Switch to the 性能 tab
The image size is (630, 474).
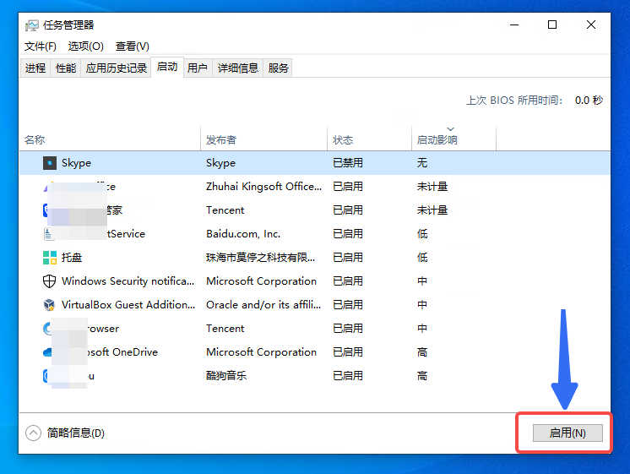coord(66,68)
